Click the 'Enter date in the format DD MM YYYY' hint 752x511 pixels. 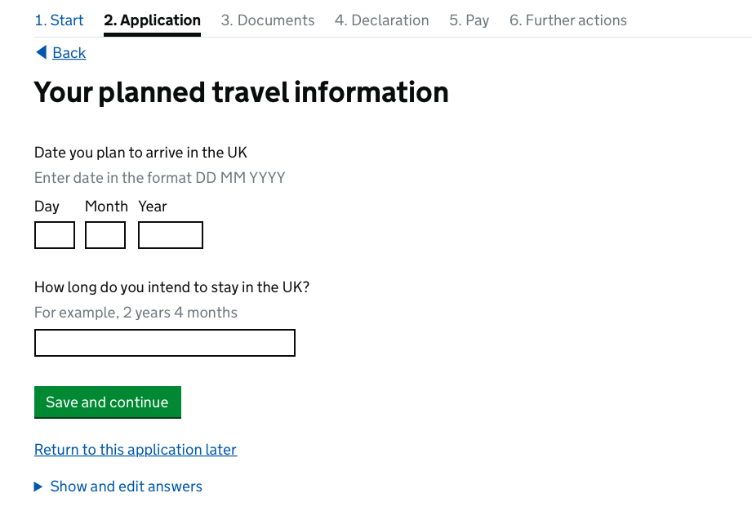pos(160,178)
